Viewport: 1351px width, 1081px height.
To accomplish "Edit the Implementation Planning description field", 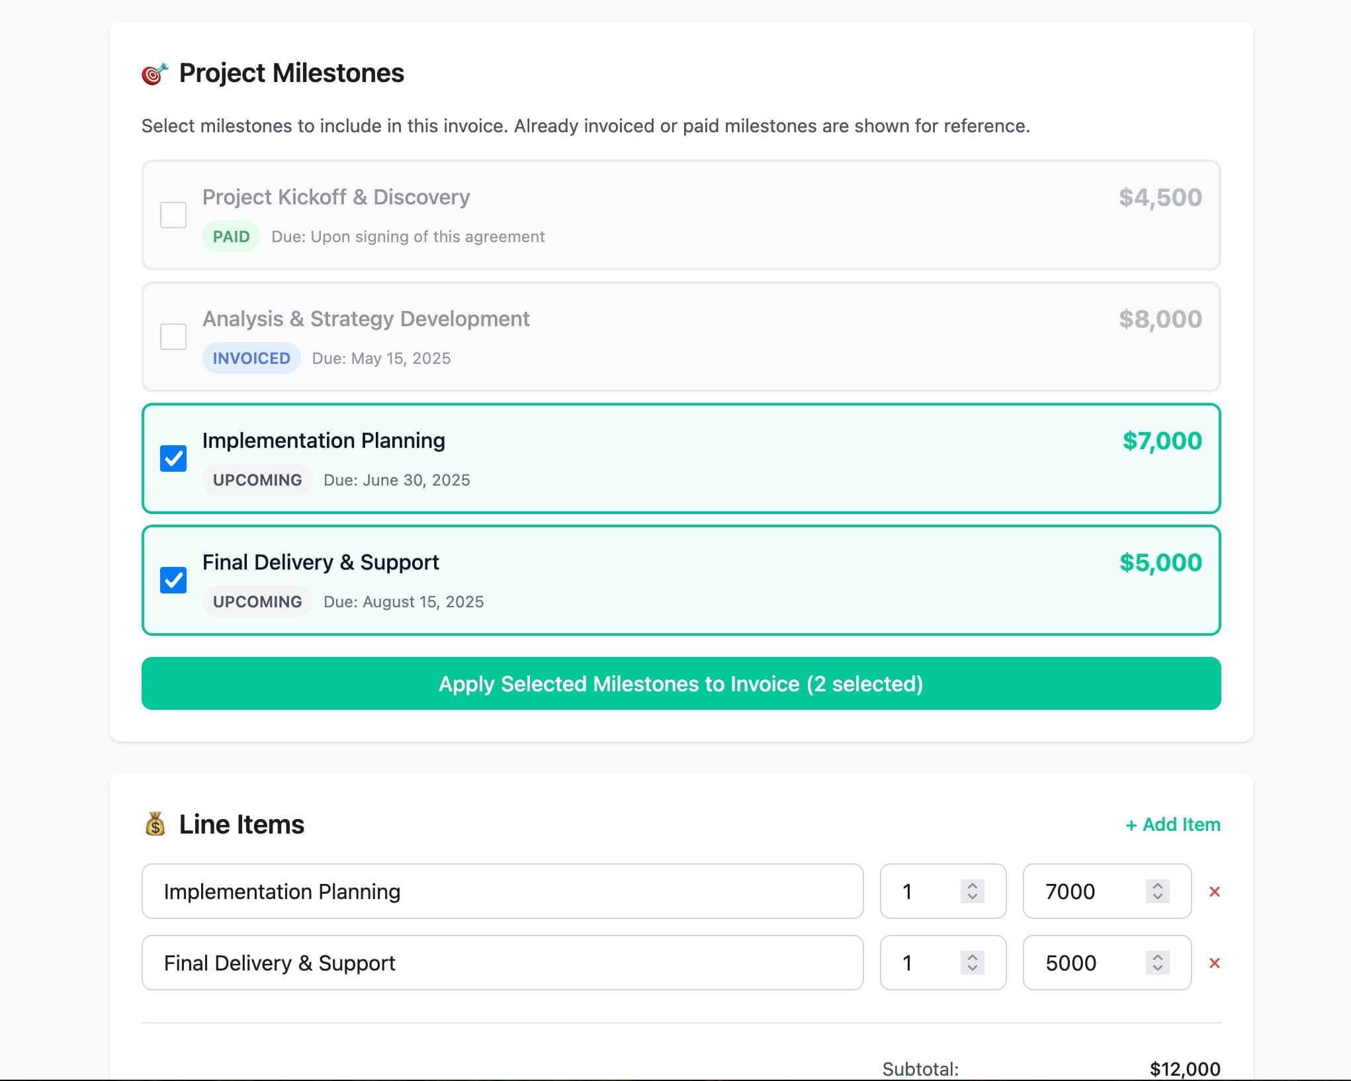I will [x=501, y=892].
